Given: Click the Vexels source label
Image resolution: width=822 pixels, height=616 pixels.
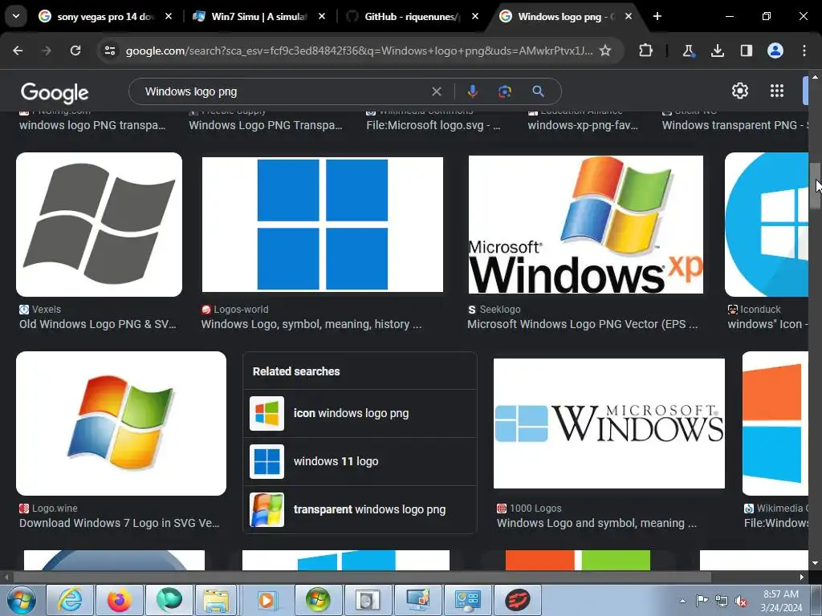Looking at the screenshot, I should tap(46, 310).
